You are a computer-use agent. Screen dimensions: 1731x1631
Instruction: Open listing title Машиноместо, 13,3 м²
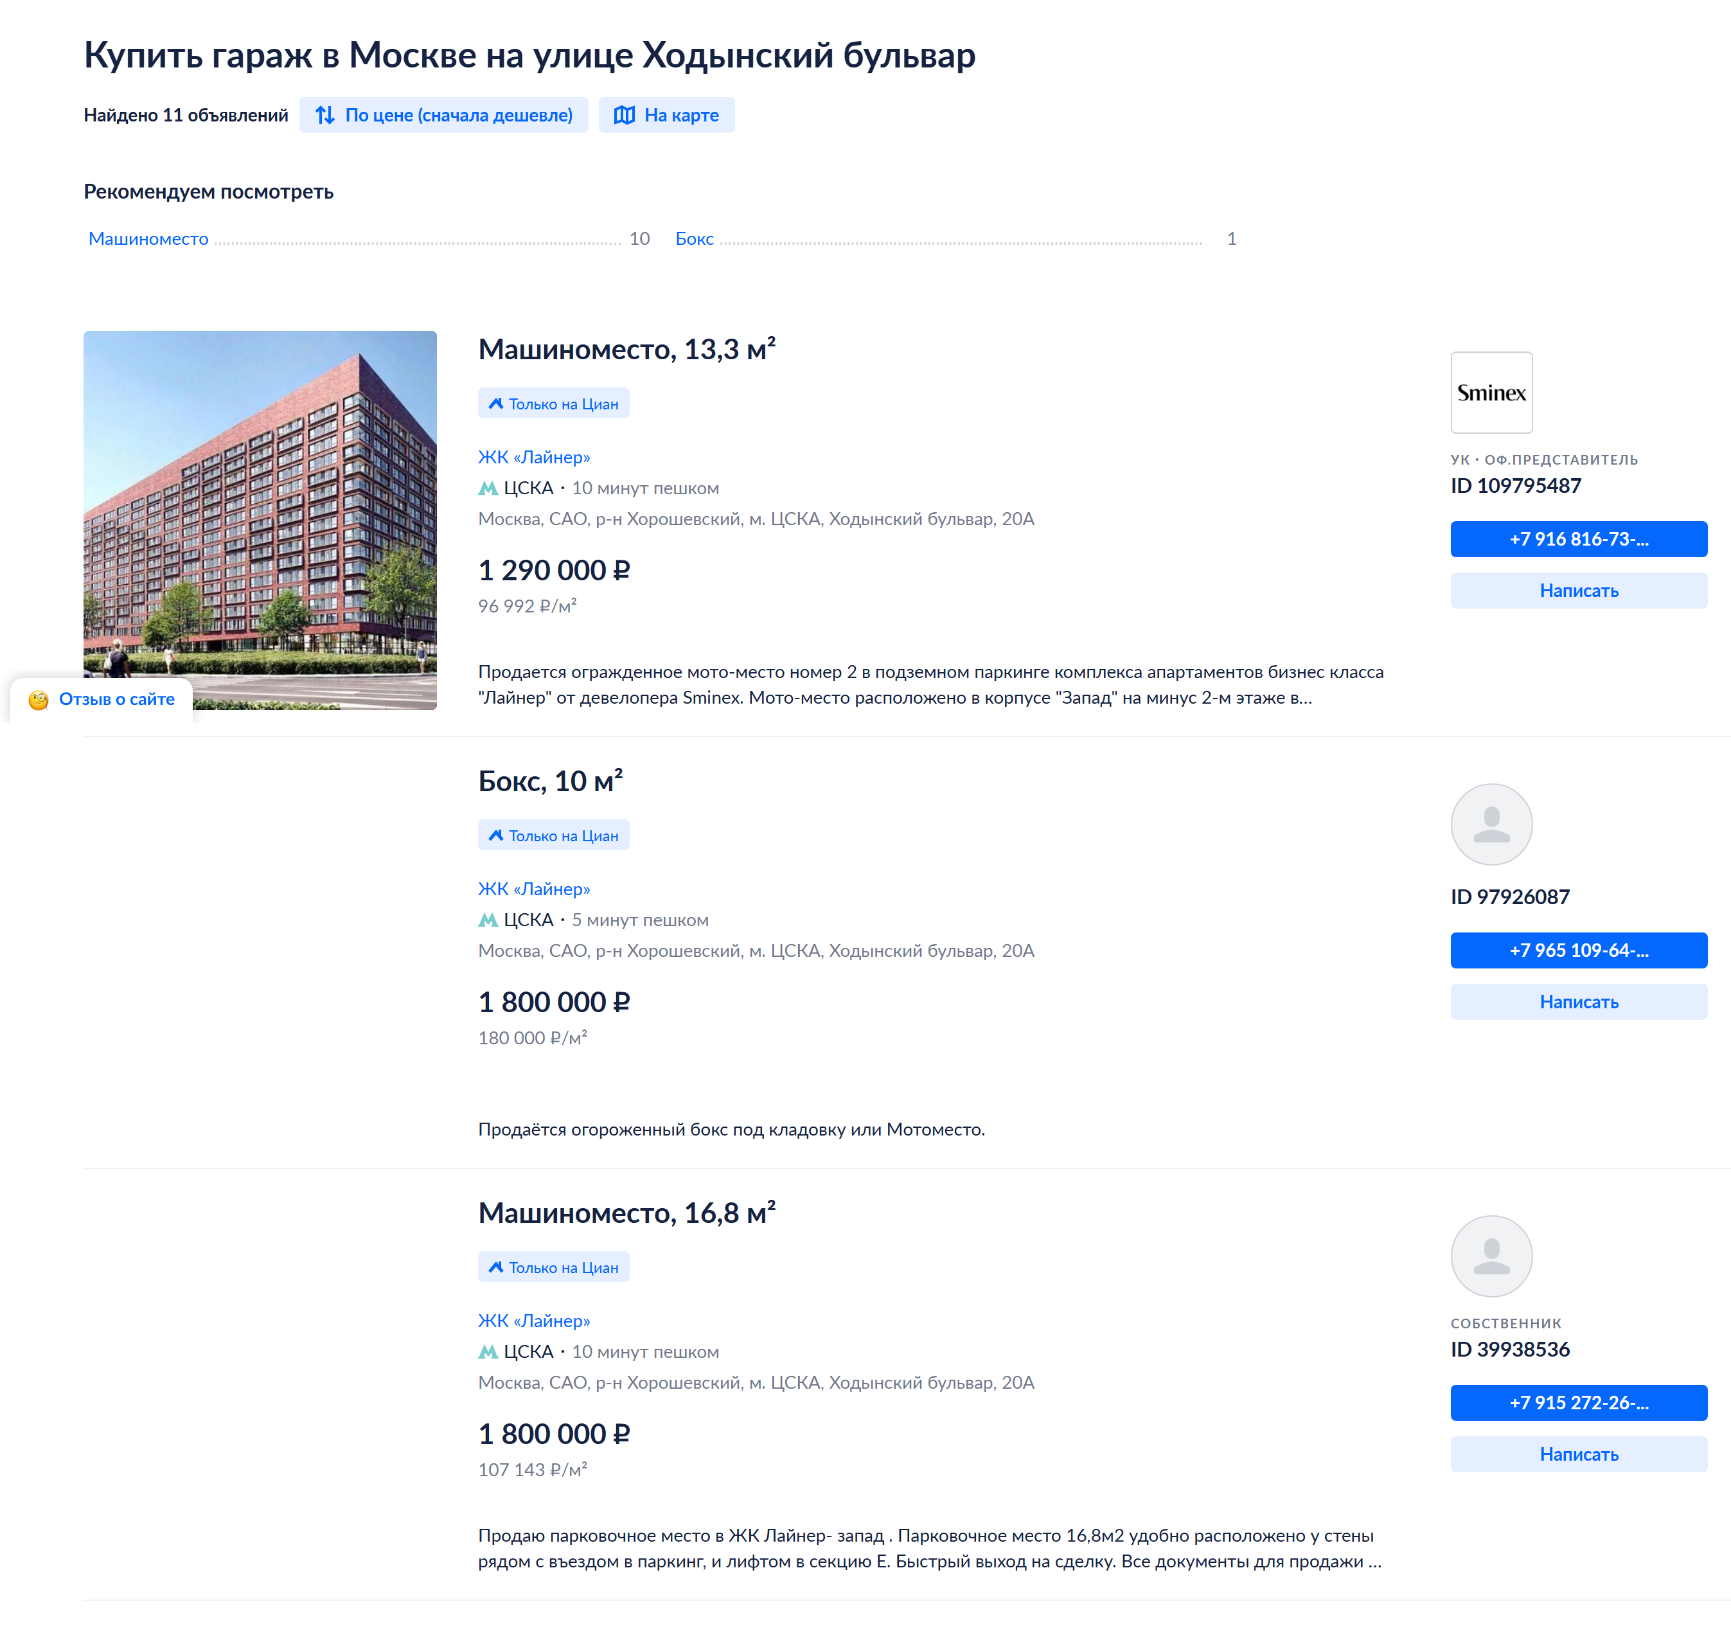point(627,349)
